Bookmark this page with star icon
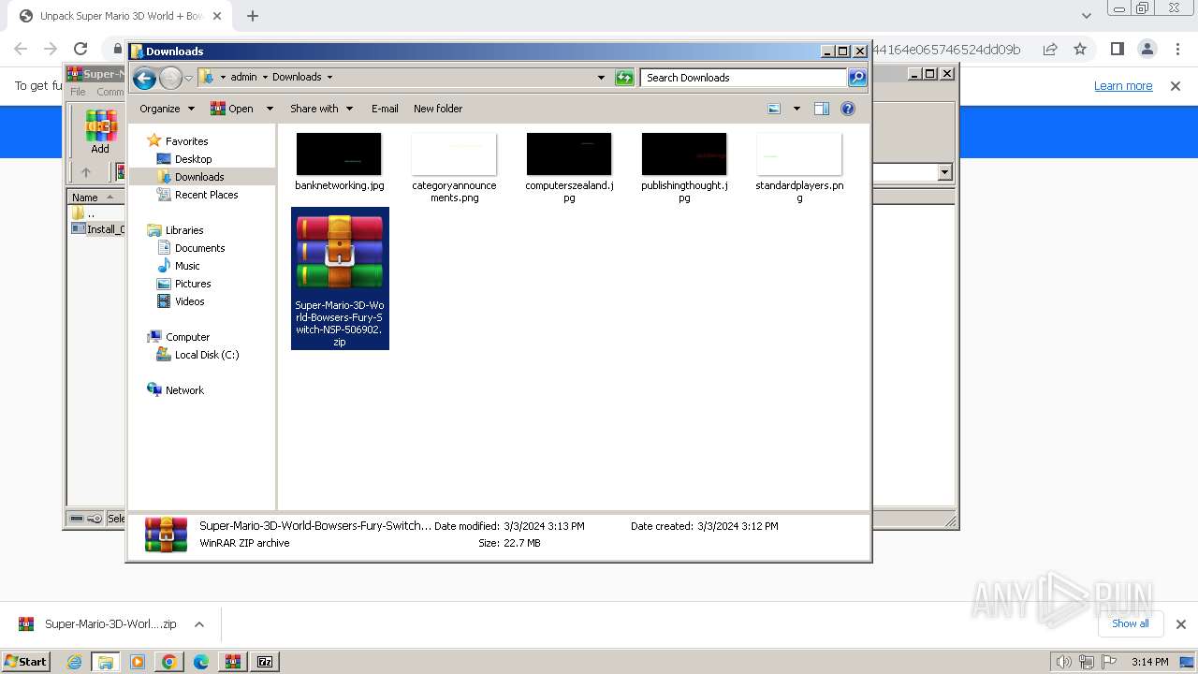This screenshot has height=674, width=1198. pos(1080,49)
